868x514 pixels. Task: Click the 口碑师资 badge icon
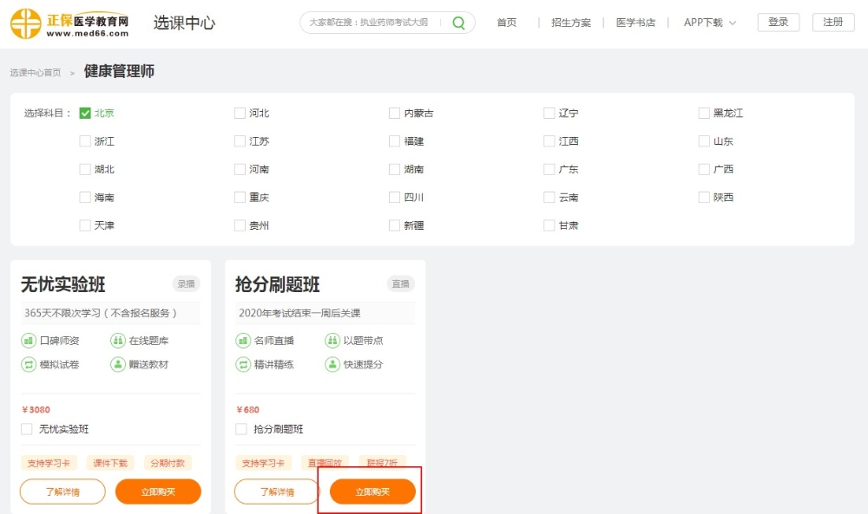point(29,341)
